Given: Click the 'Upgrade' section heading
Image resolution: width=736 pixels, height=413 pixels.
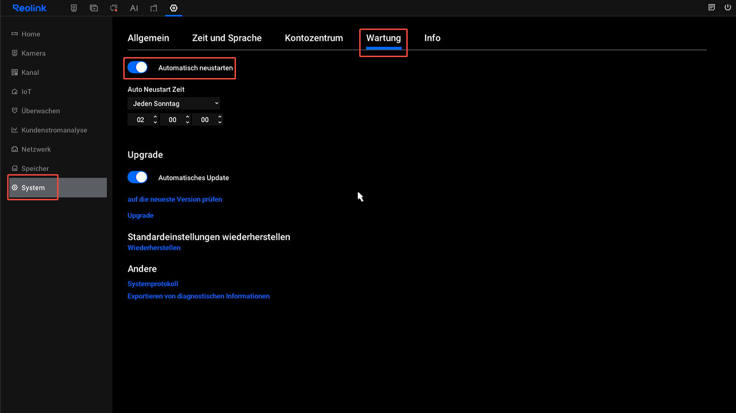Looking at the screenshot, I should 145,155.
